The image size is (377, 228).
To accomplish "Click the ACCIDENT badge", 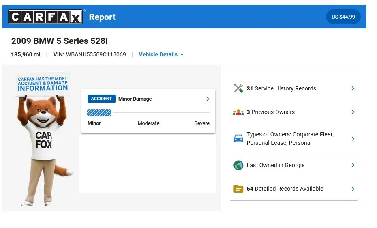I will [x=101, y=99].
